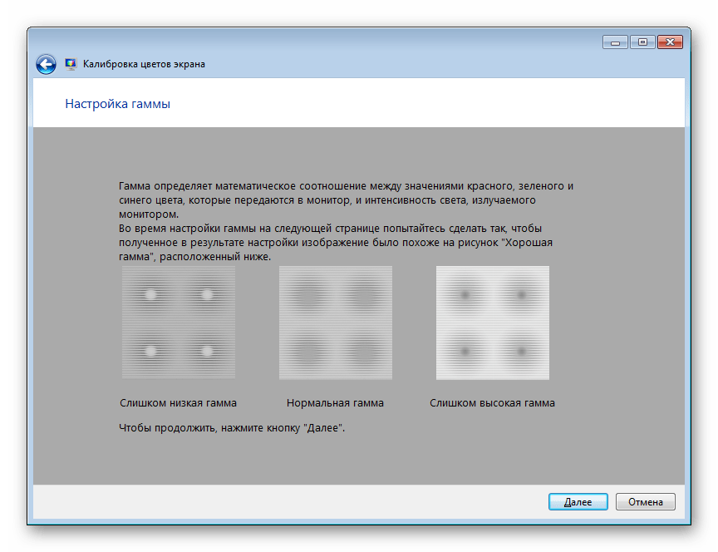This screenshot has height=552, width=718.
Task: Click the paragraph starting 'Во время настройки гаммы'
Action: pyautogui.click(x=336, y=242)
